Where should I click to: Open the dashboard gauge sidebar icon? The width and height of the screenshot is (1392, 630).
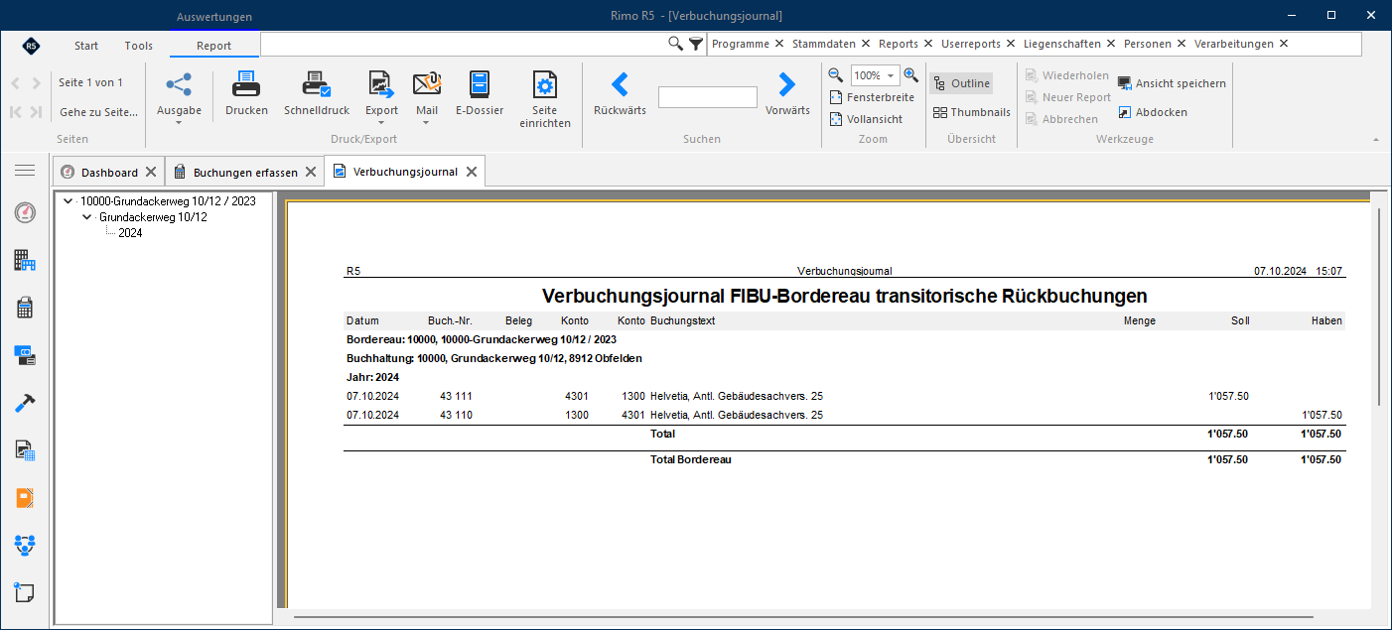pos(25,212)
